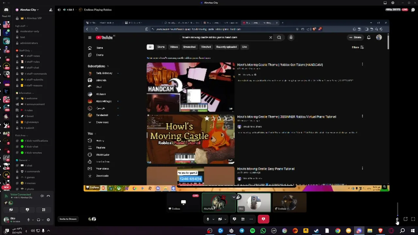Open server icon with 497 badge
Screen dimensions: 418x235
(6, 67)
